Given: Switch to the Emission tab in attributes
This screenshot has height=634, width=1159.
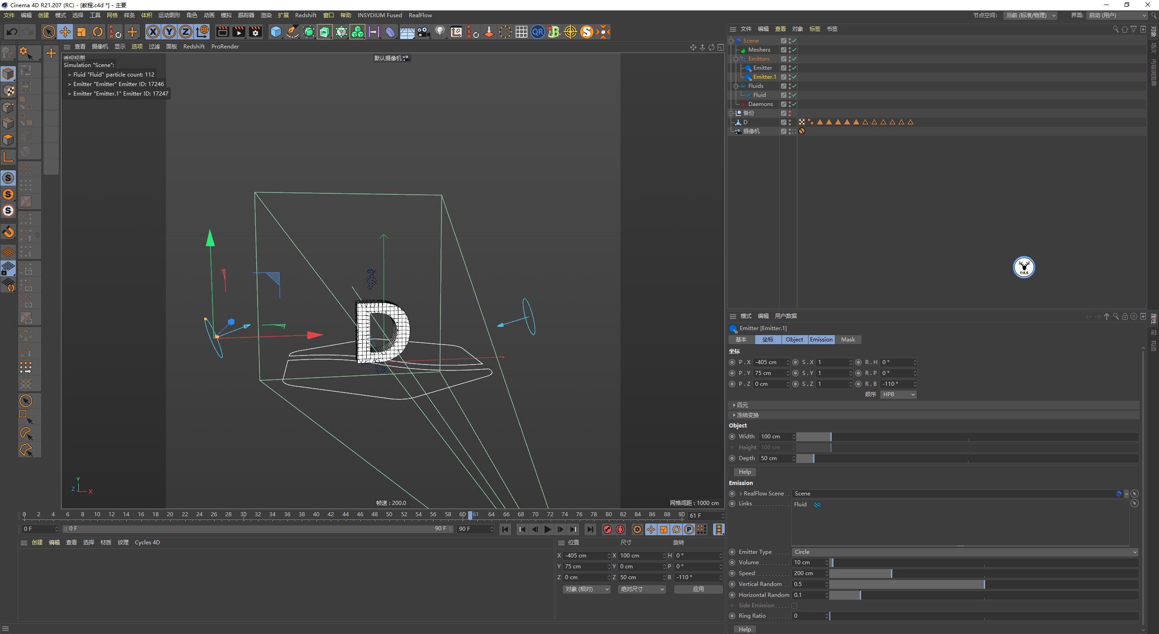Looking at the screenshot, I should tap(821, 339).
